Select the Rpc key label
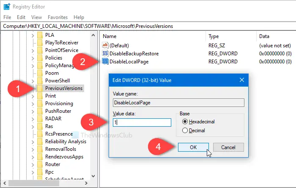 (x=49, y=172)
